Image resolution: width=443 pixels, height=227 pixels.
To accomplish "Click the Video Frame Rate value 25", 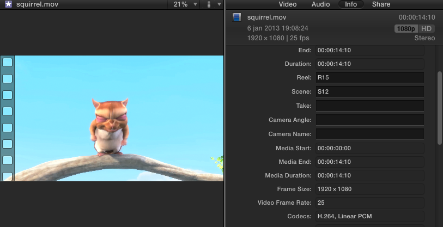I will [x=370, y=203].
